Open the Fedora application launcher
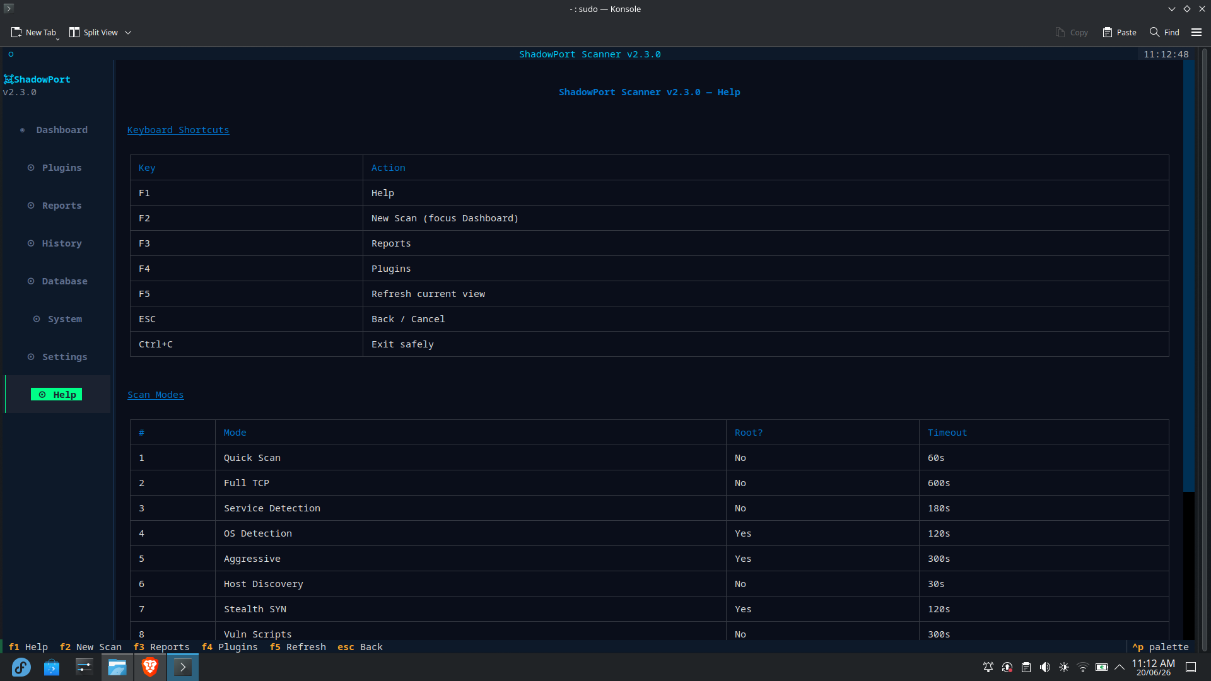The height and width of the screenshot is (681, 1211). pyautogui.click(x=21, y=667)
